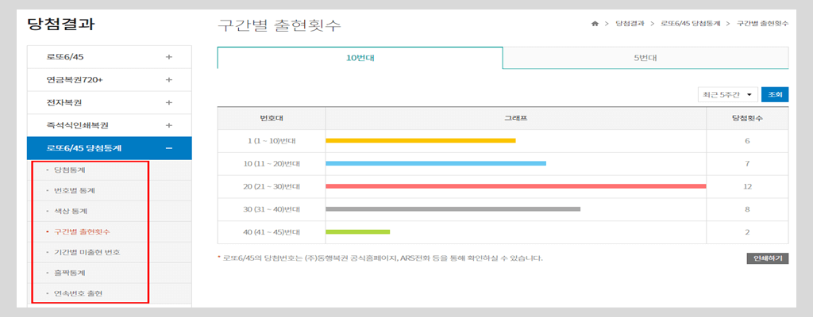Click the win count value 7
This screenshot has height=317, width=813.
[747, 164]
